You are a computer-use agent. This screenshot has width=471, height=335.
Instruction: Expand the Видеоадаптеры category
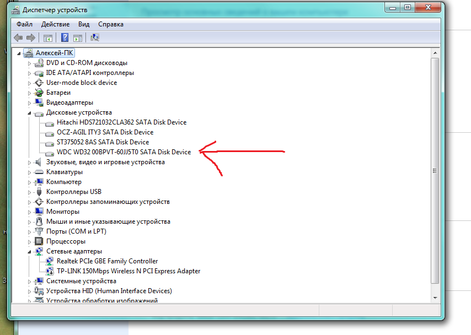click(x=30, y=102)
